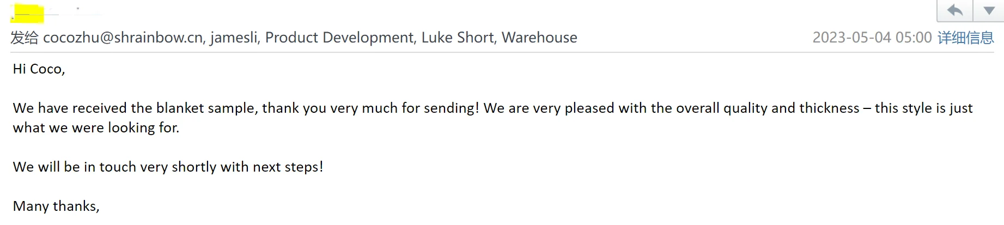Click the reply arrow icon

point(955,10)
